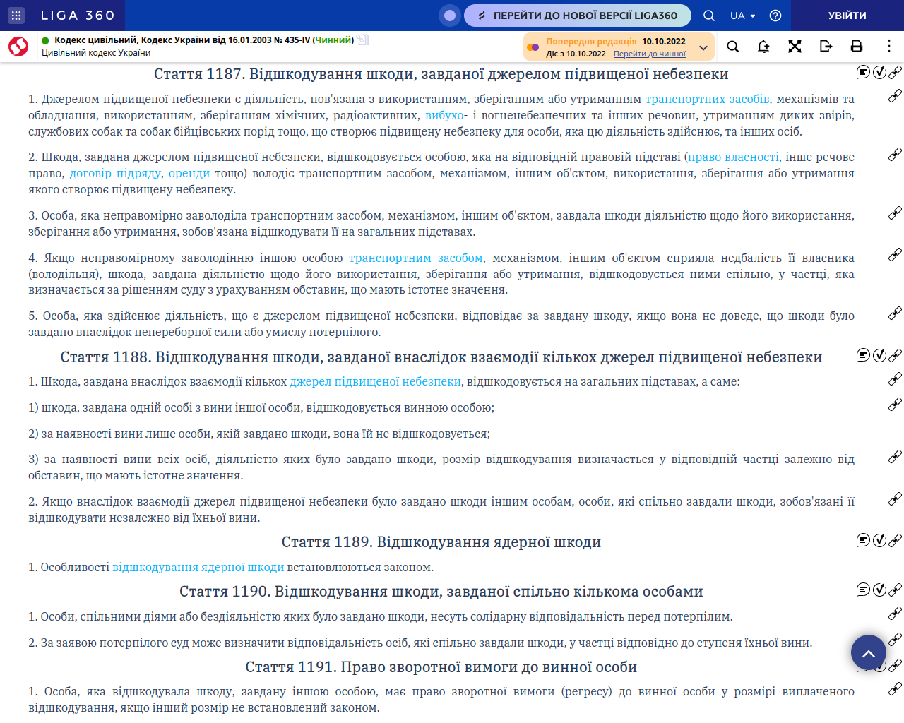
Task: Open comments for Стаття 1187
Action: click(863, 72)
